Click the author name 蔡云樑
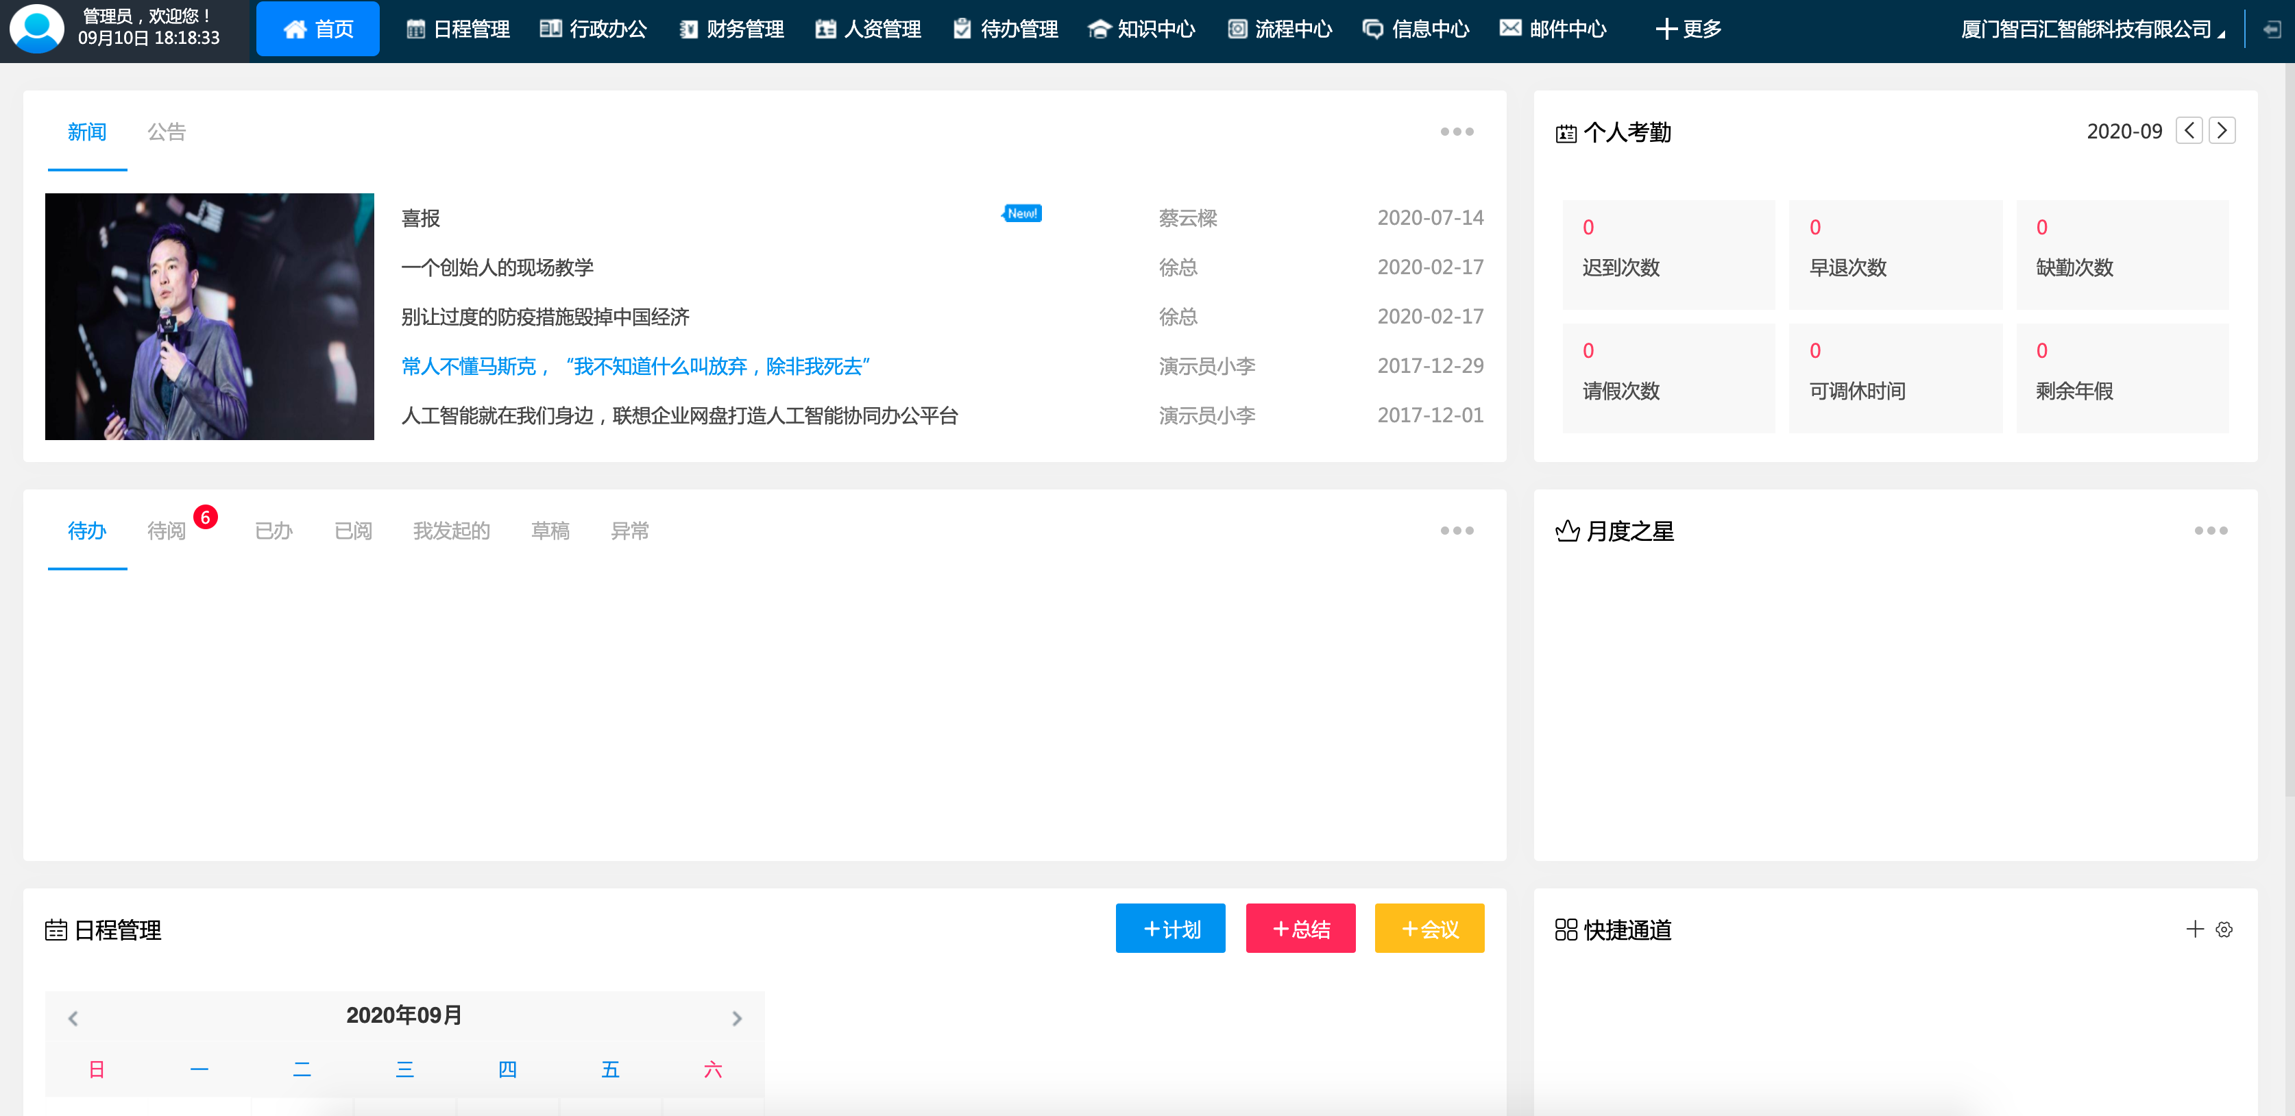This screenshot has width=2295, height=1116. (x=1187, y=218)
